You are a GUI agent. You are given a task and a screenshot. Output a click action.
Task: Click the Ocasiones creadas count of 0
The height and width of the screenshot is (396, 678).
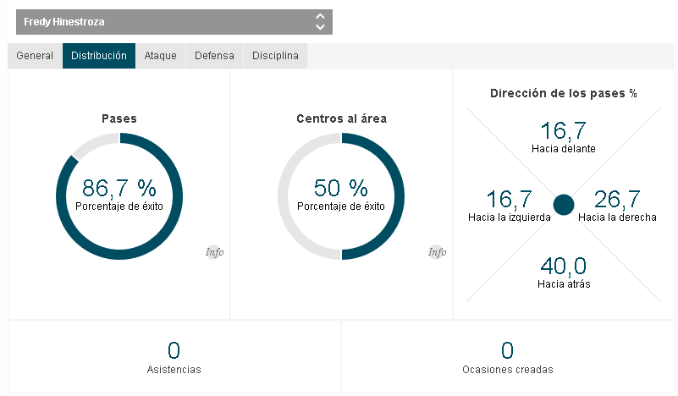point(508,350)
